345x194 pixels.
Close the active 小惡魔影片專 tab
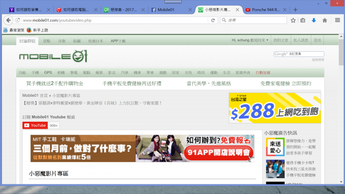(x=237, y=10)
